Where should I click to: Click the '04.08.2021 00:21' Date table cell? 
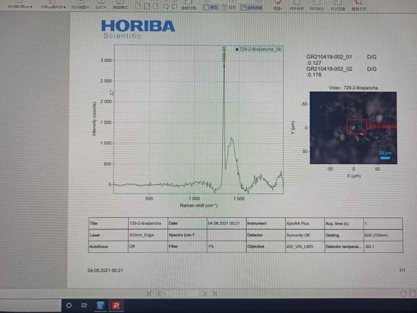227,224
